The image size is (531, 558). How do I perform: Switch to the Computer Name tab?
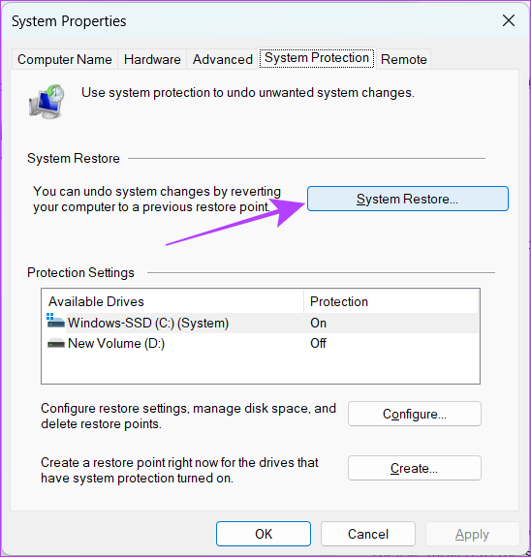pyautogui.click(x=65, y=59)
